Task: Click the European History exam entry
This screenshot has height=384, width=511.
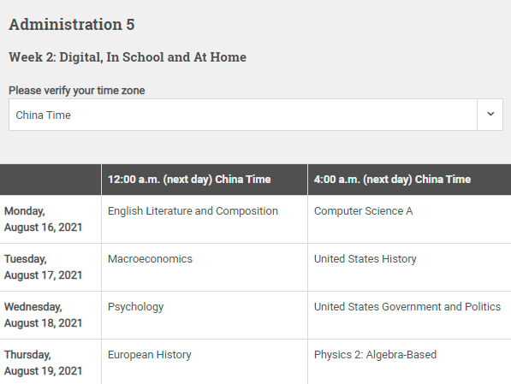Action: point(150,355)
